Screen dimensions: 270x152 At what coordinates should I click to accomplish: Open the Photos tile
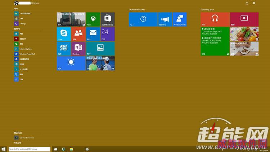[100, 49]
